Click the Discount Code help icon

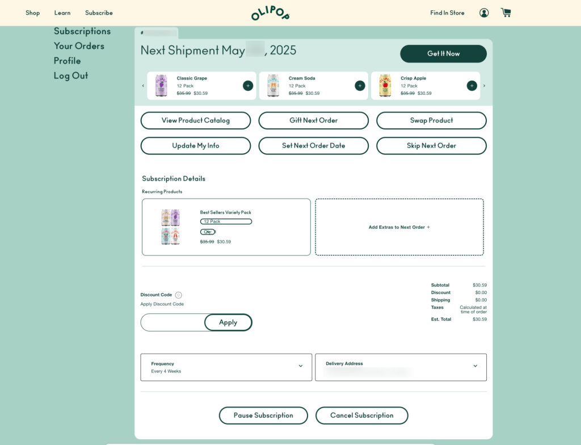point(178,295)
